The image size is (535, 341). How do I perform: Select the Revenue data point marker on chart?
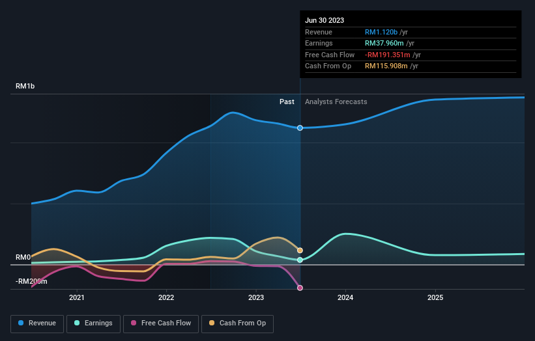(x=300, y=128)
